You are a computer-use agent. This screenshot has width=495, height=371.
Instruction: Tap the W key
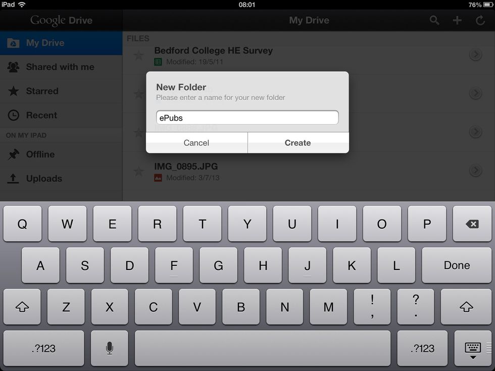coord(67,224)
